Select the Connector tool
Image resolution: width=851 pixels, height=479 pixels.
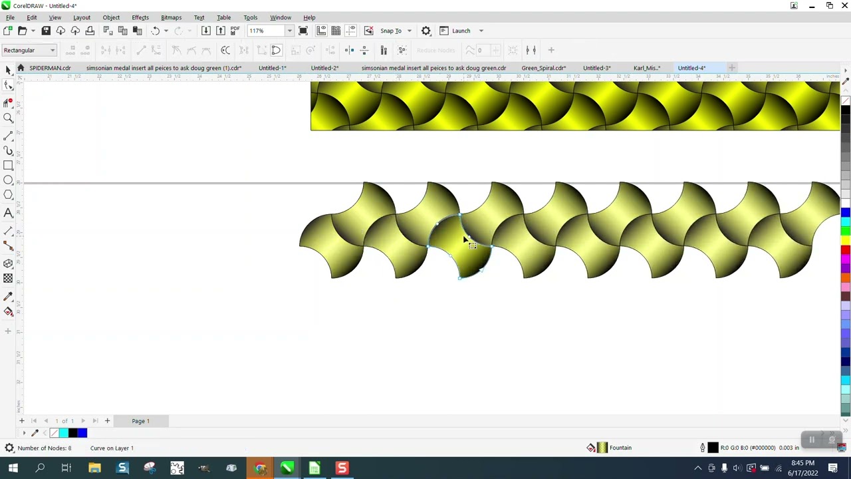(8, 246)
